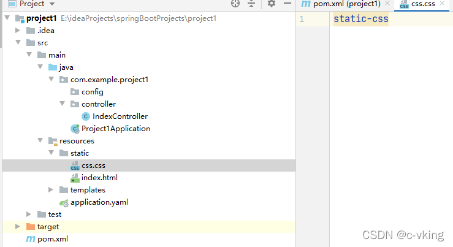Screen dimensions: 453x247
Task: Select pom.xml in the project tree
Action: coord(53,239)
